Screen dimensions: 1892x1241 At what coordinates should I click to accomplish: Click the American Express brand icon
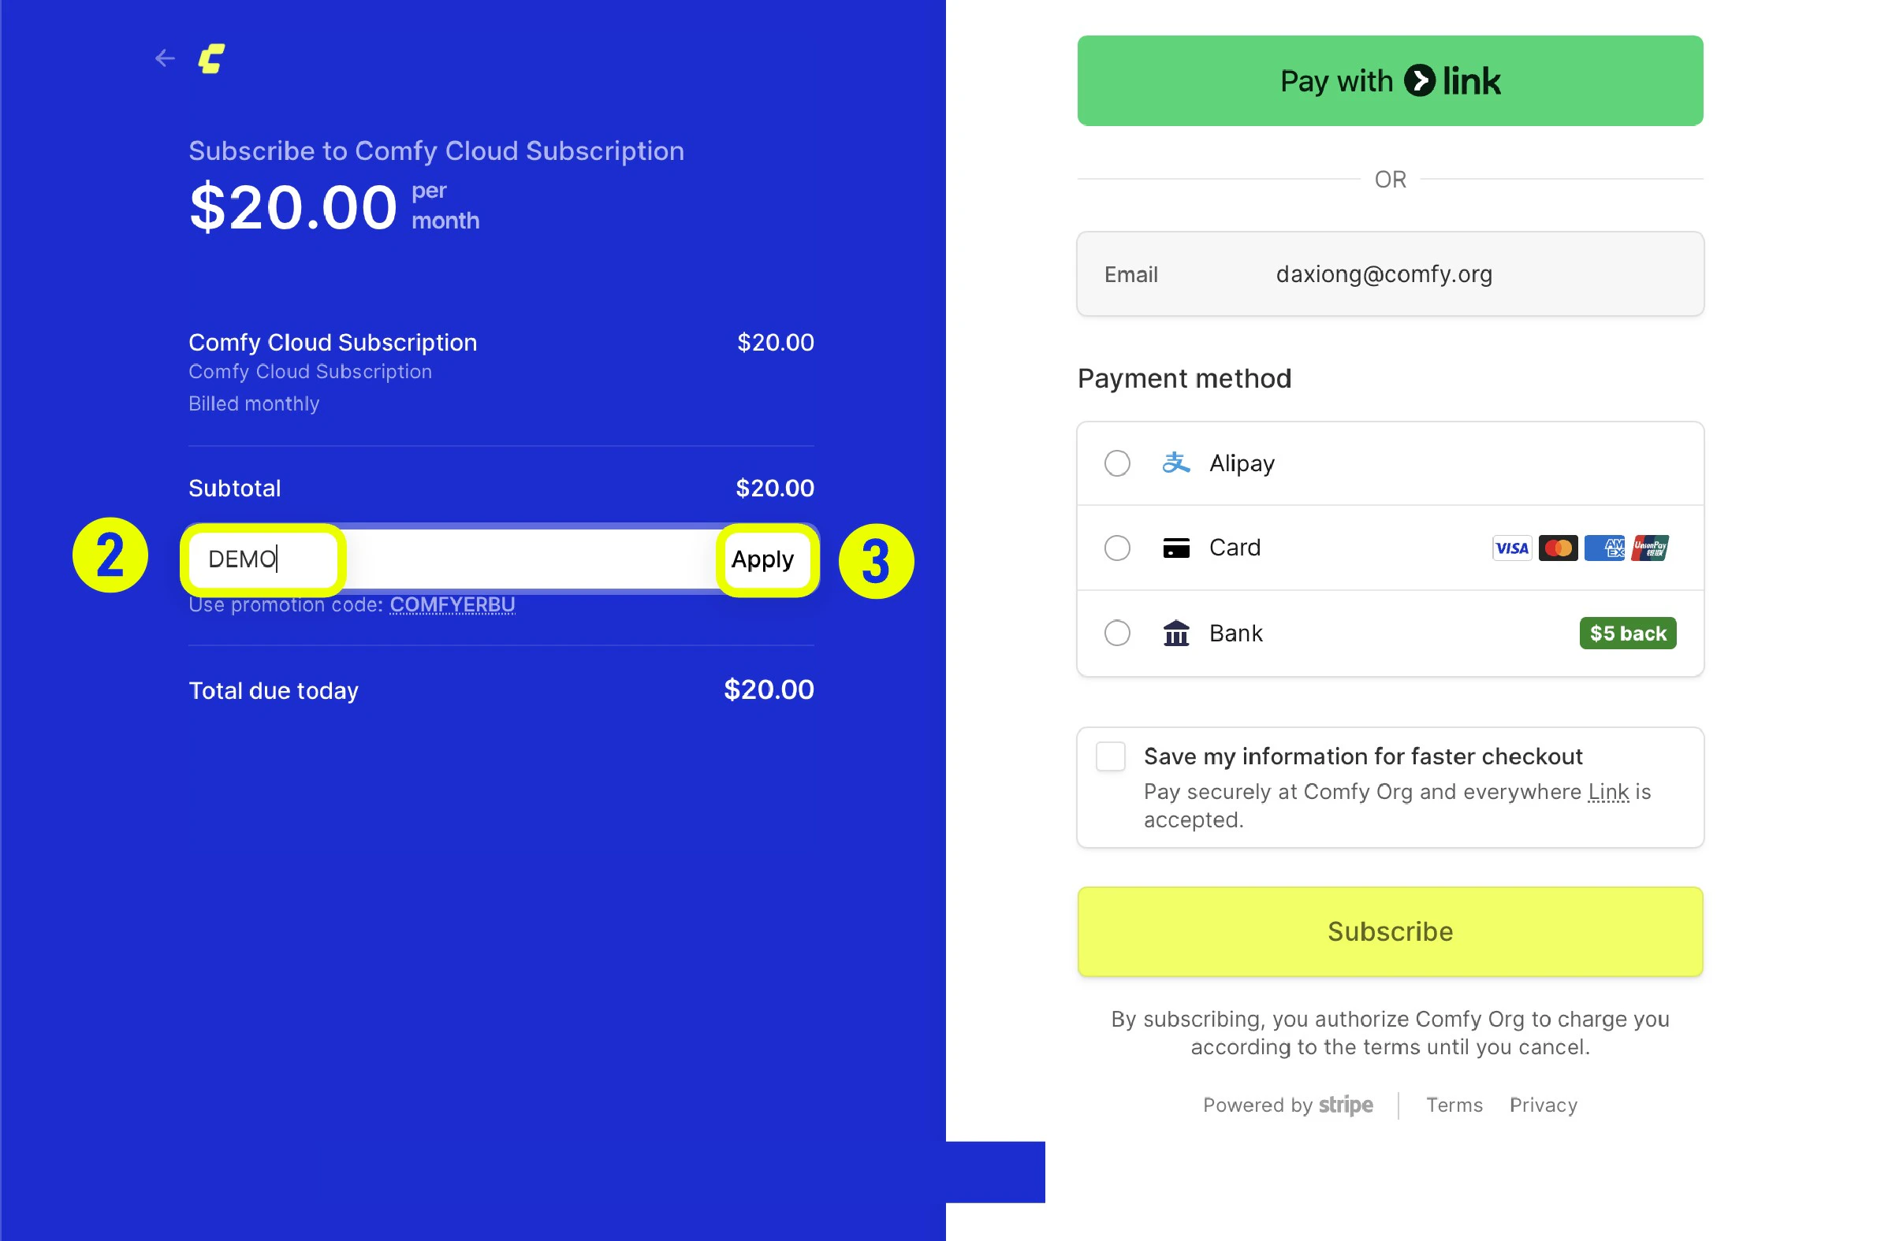1604,548
